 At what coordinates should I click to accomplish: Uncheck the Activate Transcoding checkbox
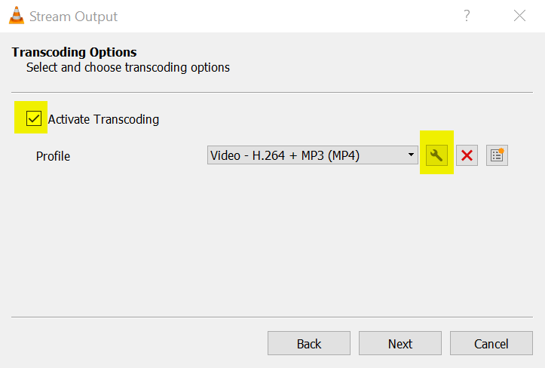33,118
